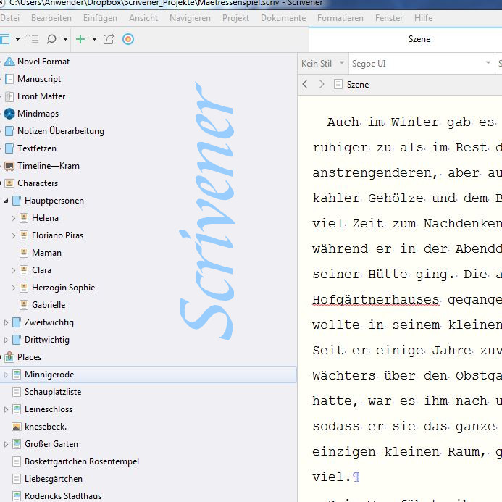The image size is (502, 502).
Task: Open the view layout dropdown arrow
Action: [17, 39]
